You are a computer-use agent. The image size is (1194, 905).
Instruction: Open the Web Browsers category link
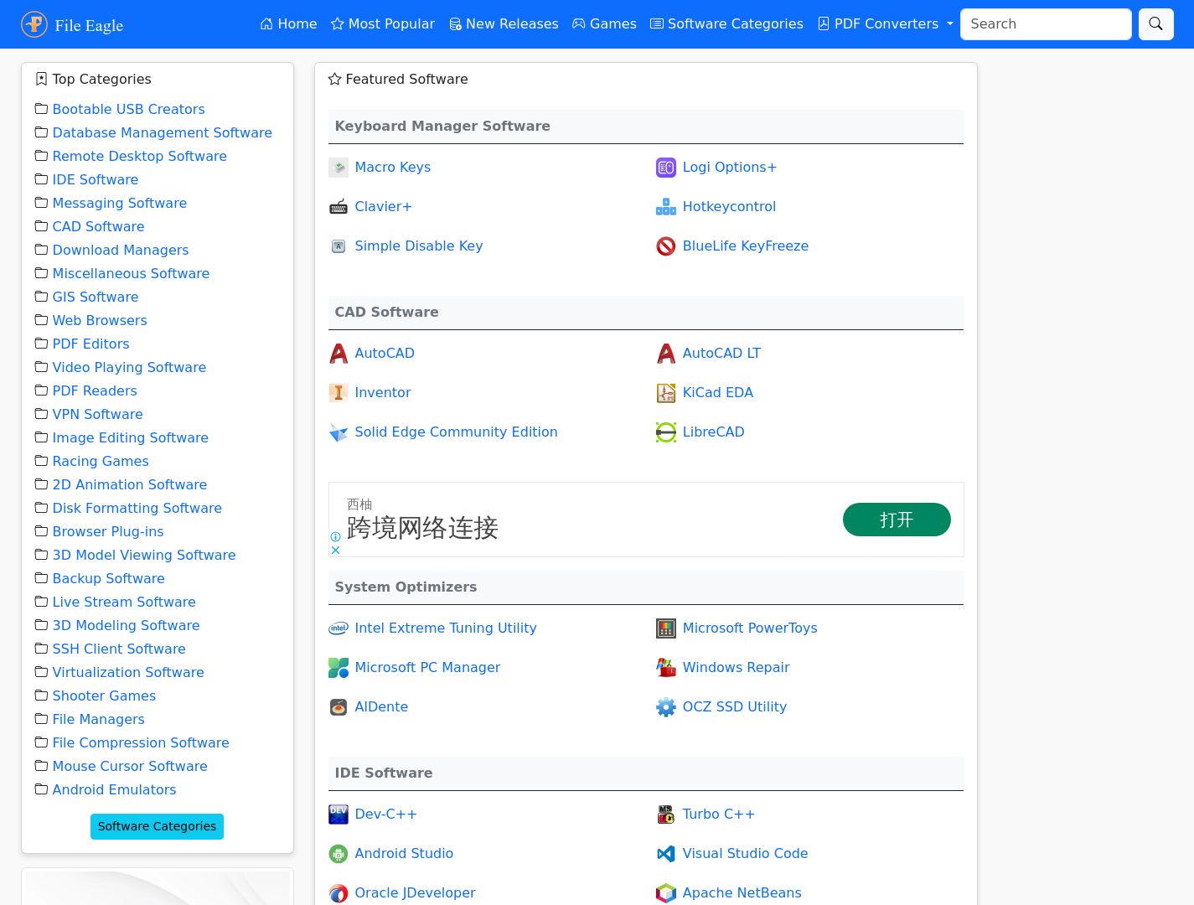99,320
